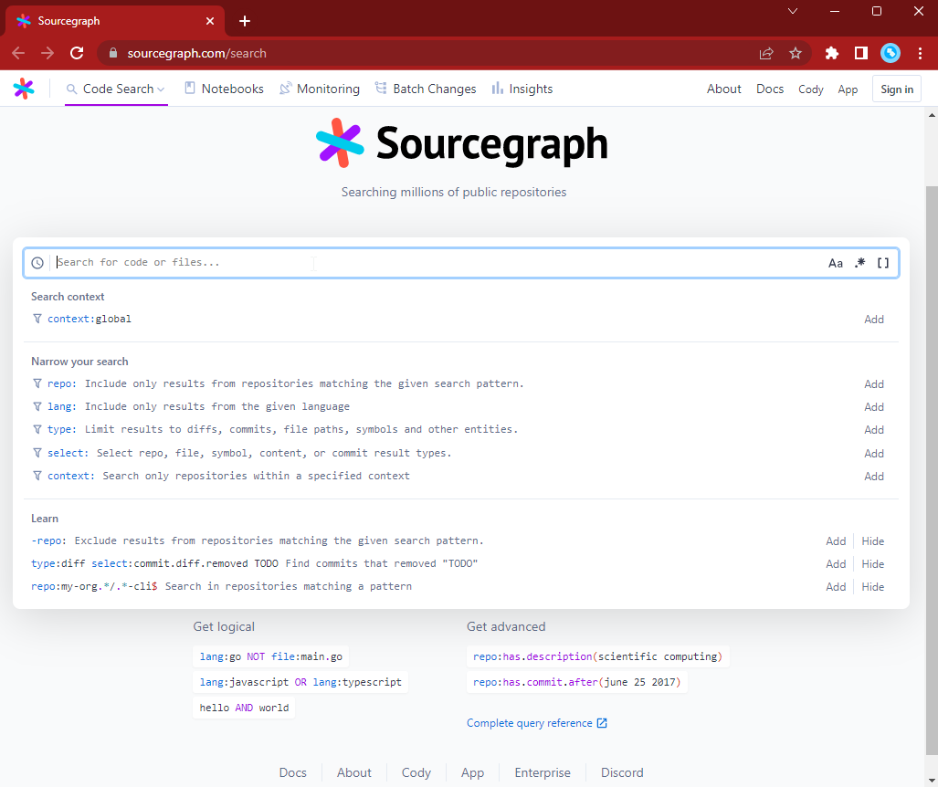Share this page icon in address bar
938x787 pixels.
(766, 53)
